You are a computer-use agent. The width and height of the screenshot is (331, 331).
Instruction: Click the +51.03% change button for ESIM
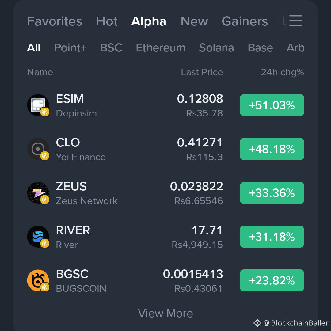(x=272, y=105)
